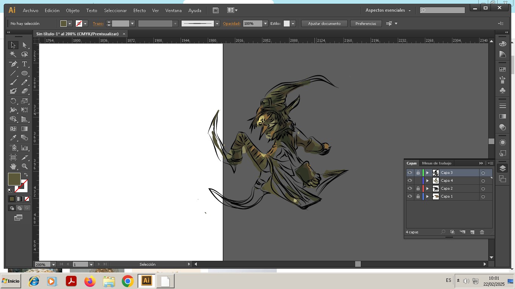Viewport: 515px width, 289px height.
Task: Click the large fill color swatch
Action: tap(14, 179)
